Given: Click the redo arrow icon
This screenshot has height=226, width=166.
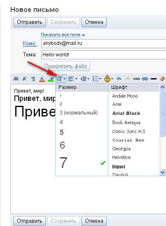Looking at the screenshot, I should coord(128,79).
